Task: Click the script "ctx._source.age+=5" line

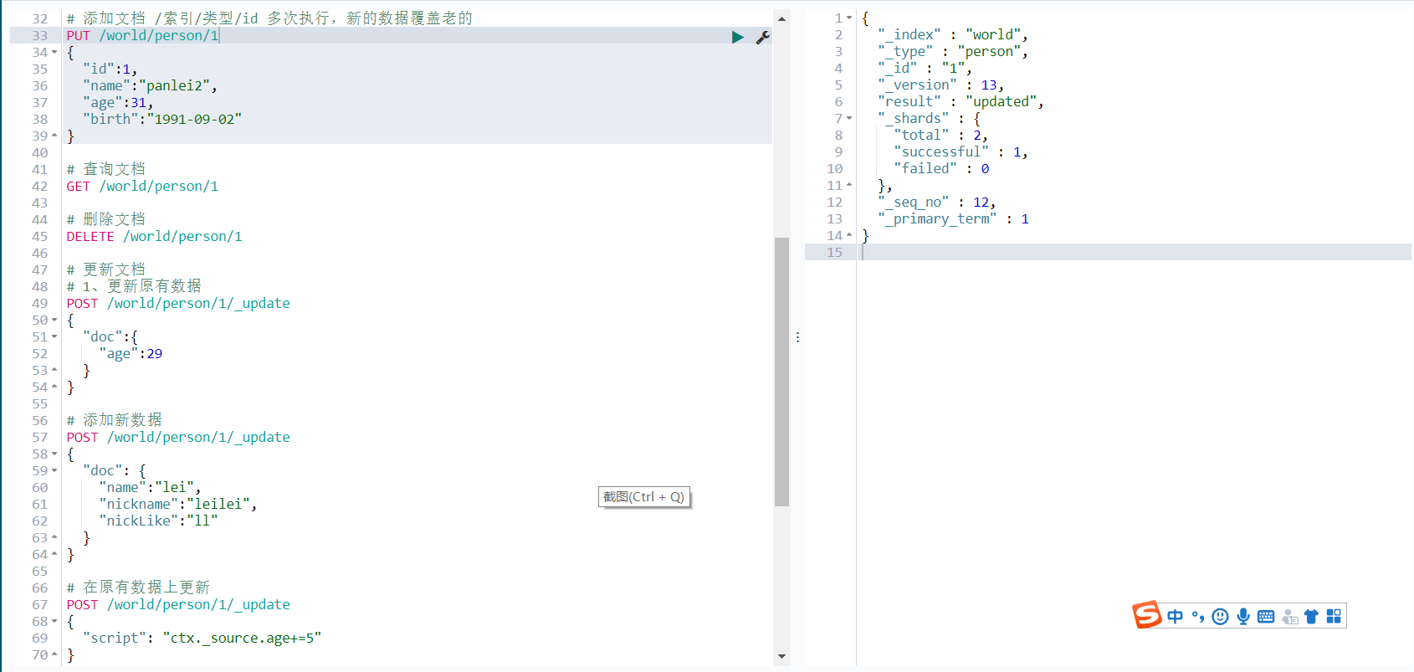Action: [x=202, y=638]
